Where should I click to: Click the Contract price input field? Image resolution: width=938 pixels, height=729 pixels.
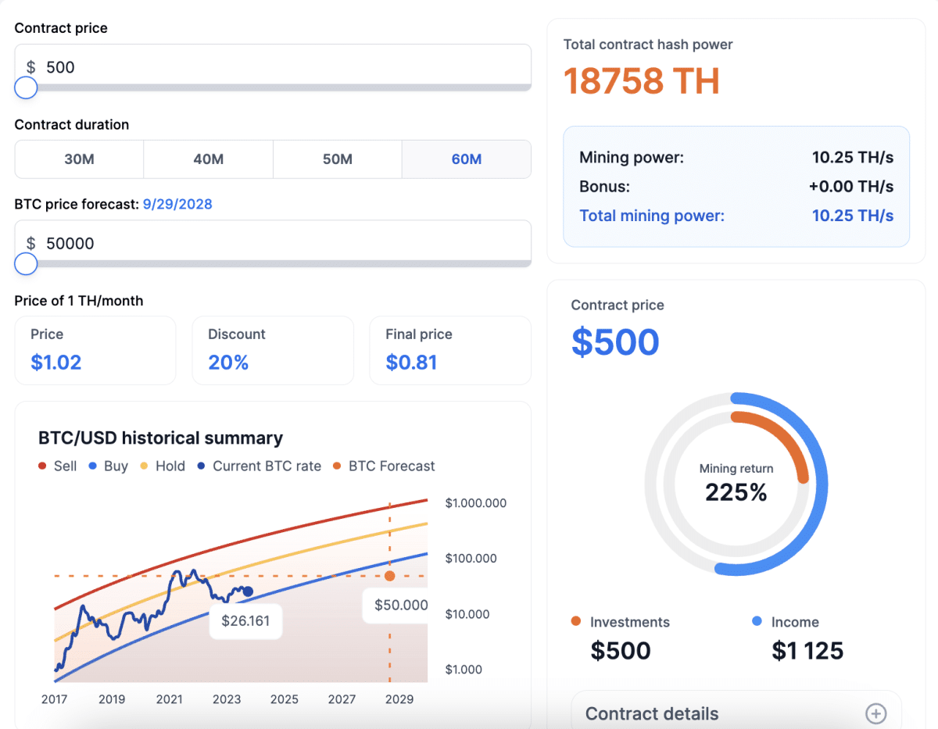click(274, 67)
